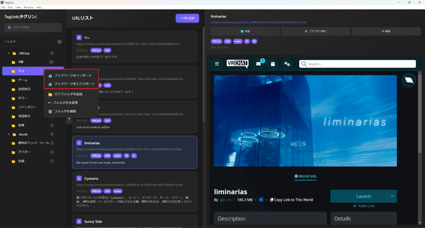
Task: Click Copy Link to This World
Action: [291, 200]
